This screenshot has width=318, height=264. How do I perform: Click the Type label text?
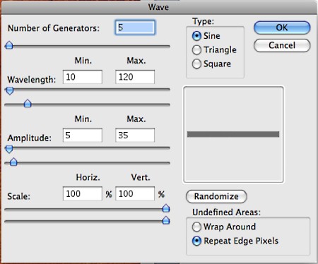[204, 21]
